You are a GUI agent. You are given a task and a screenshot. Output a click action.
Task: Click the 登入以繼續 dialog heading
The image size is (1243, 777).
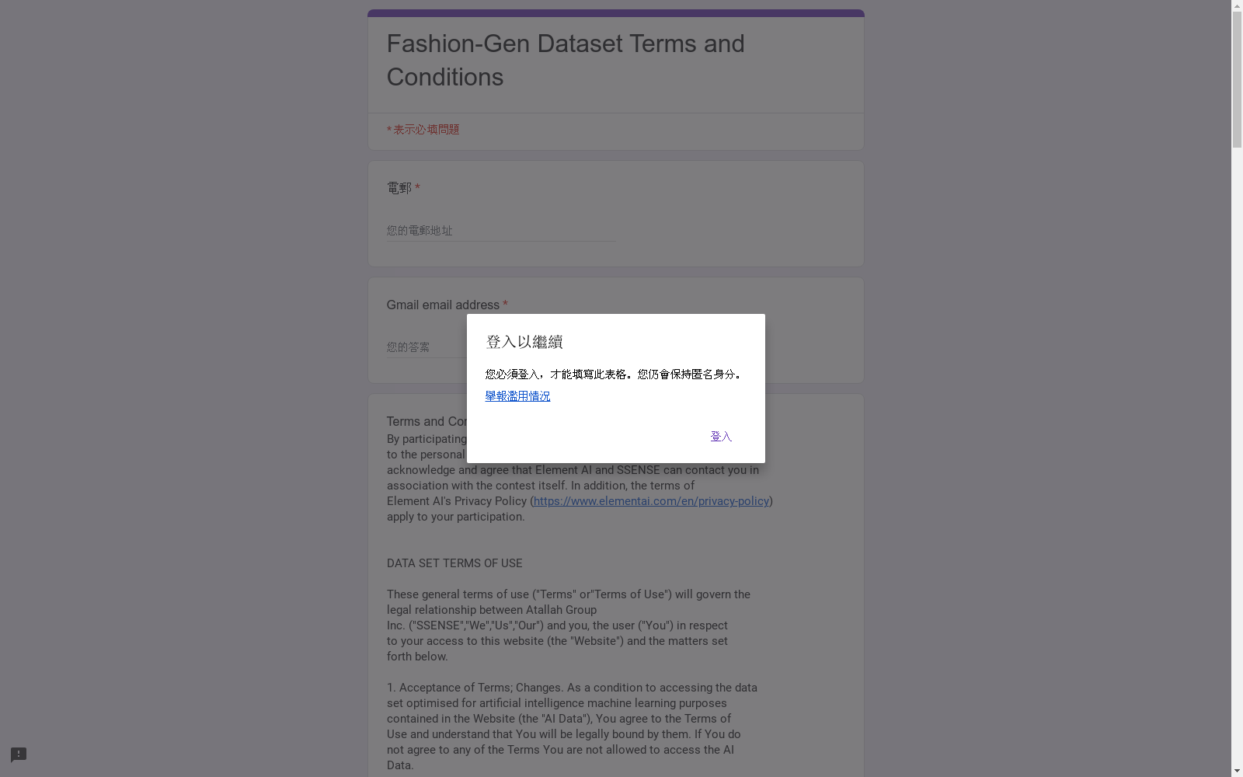(x=524, y=342)
